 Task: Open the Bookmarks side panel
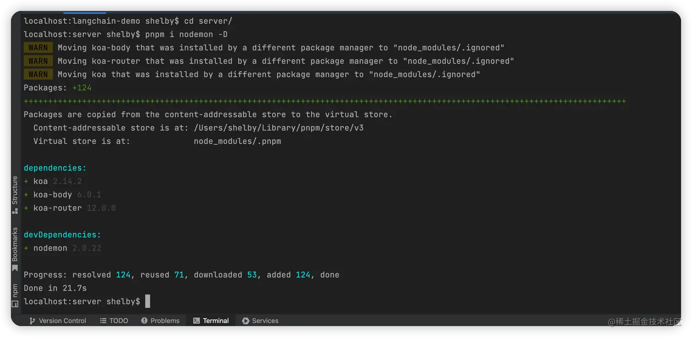15,250
